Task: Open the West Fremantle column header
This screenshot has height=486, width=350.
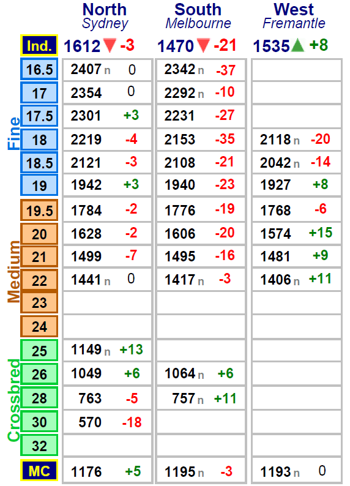Action: (x=294, y=16)
